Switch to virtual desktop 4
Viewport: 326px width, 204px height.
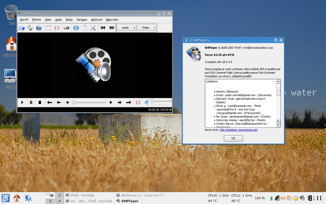coord(60,201)
